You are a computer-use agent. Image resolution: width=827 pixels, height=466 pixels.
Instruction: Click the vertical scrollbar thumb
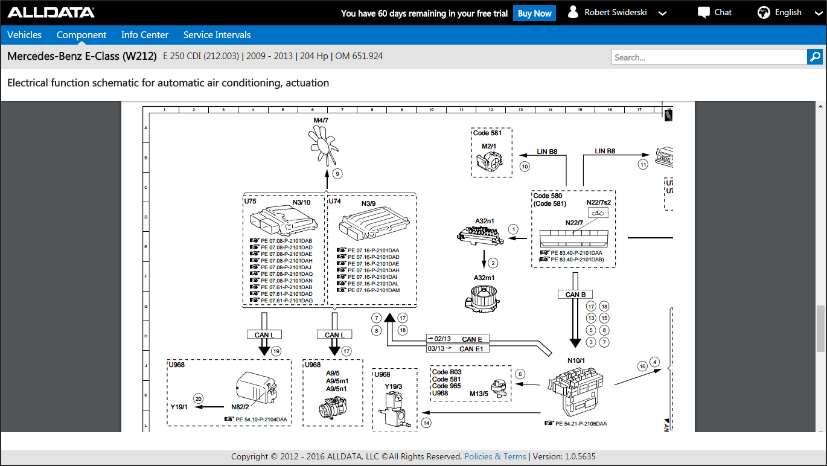tap(820, 328)
